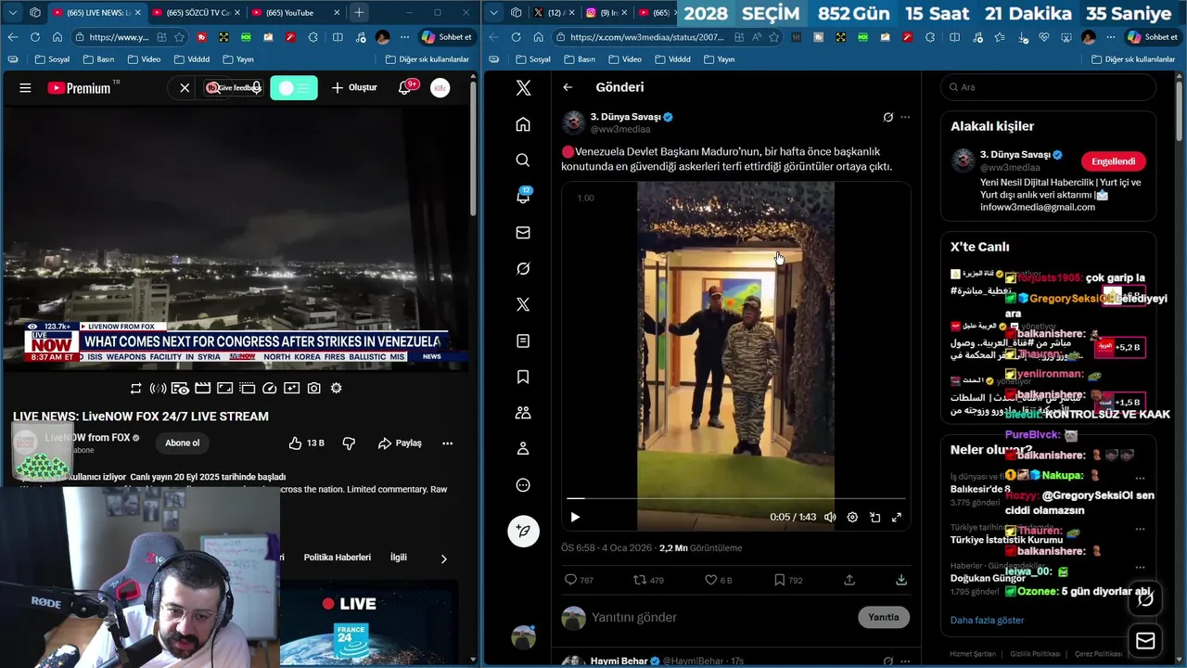Dislike the LiveNOW FOX stream
The width and height of the screenshot is (1187, 668).
(x=349, y=443)
